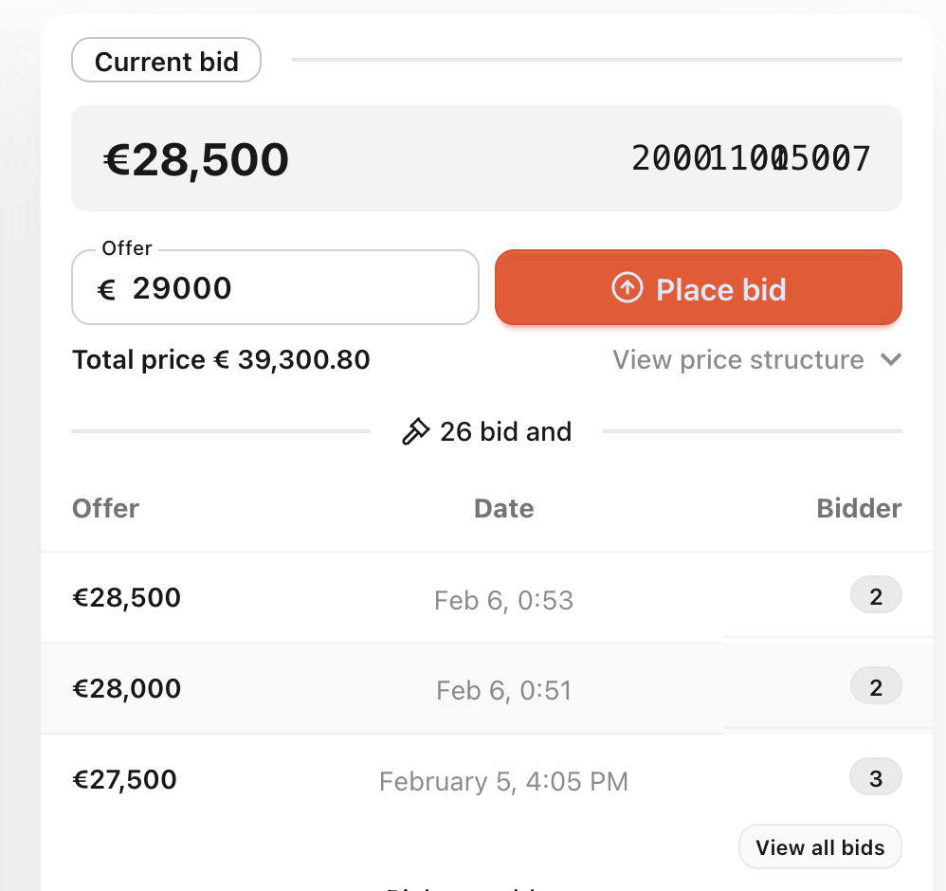The height and width of the screenshot is (891, 946).
Task: Click the 26 bid and counter text
Action: [x=505, y=432]
